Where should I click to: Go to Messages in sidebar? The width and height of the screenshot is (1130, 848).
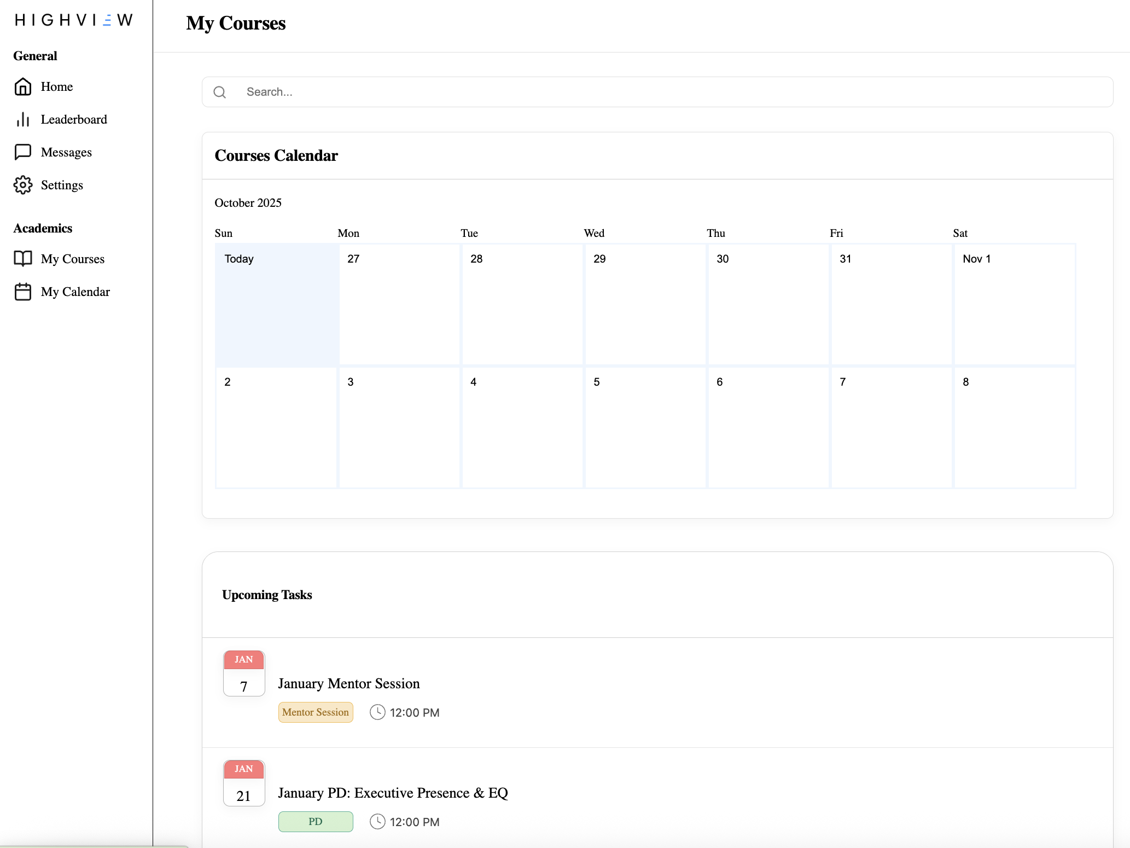pos(66,152)
